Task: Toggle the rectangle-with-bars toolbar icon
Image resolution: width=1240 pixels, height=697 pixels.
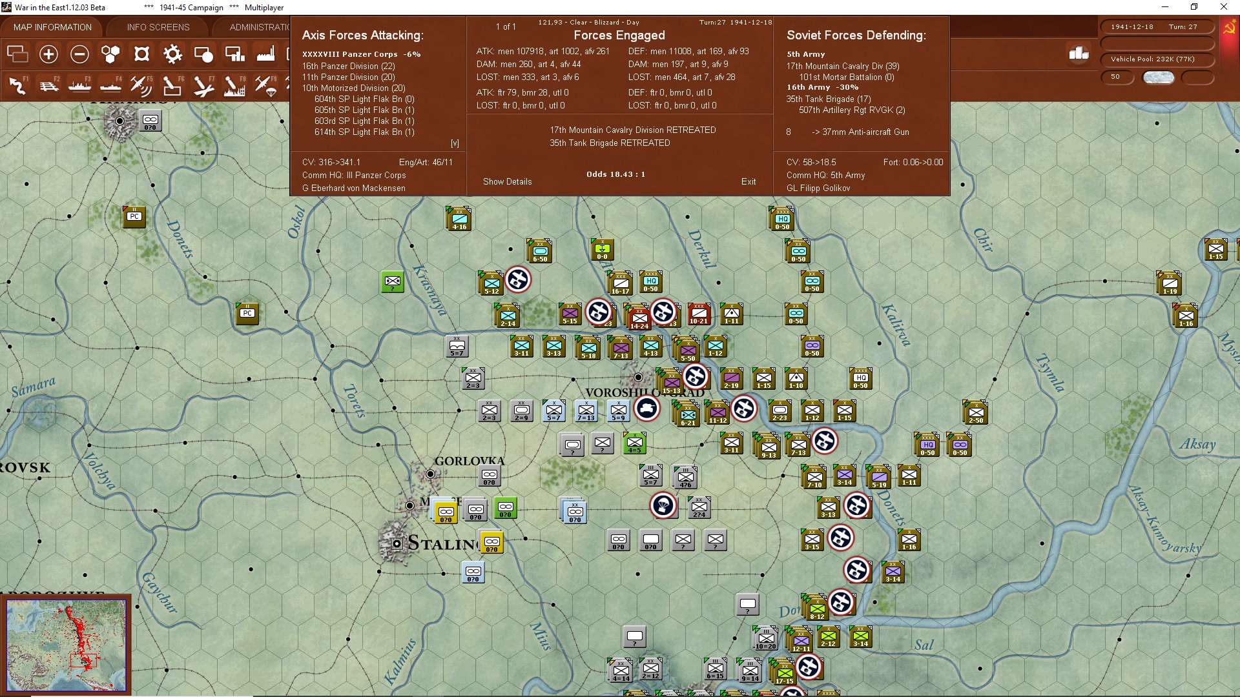Action: (x=234, y=54)
